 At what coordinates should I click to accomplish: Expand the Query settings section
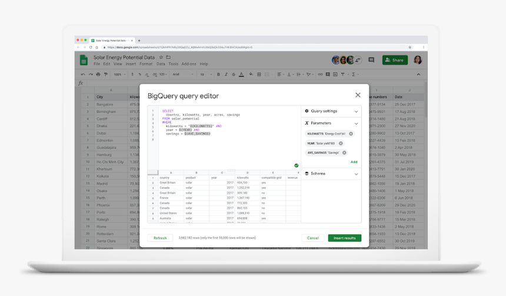pos(357,111)
